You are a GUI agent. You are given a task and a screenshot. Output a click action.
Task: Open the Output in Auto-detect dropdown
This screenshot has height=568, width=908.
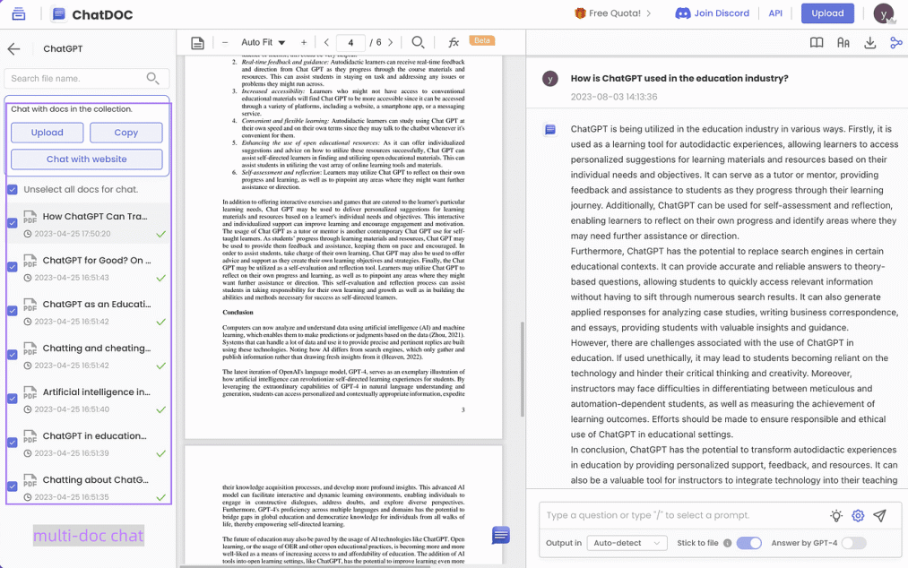[x=627, y=543]
